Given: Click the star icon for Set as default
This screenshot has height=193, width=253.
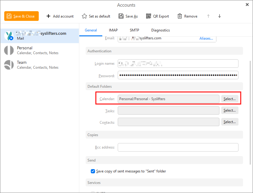Looking at the screenshot, I should coord(84,16).
